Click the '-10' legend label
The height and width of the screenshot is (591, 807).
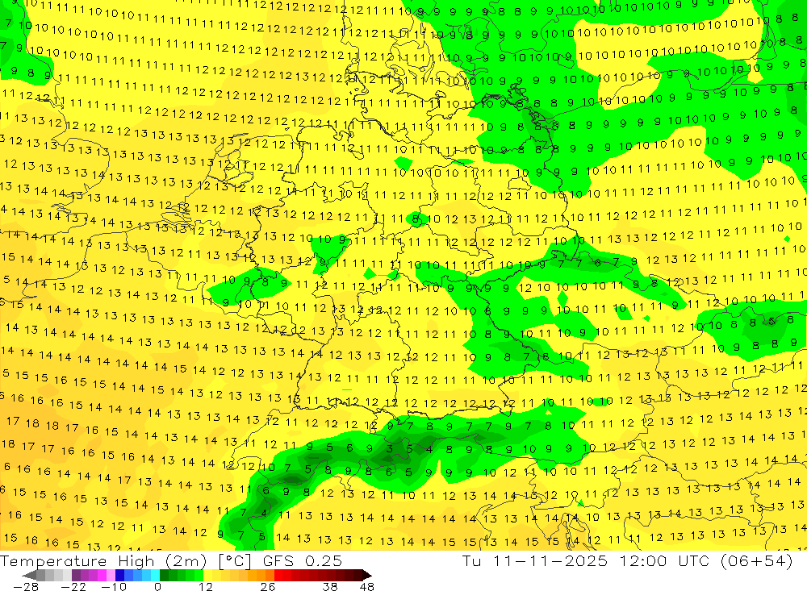coord(114,587)
